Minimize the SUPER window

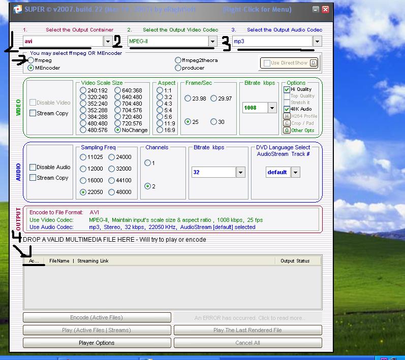(316, 10)
